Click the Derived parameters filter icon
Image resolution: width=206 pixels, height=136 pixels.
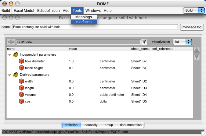(16, 75)
